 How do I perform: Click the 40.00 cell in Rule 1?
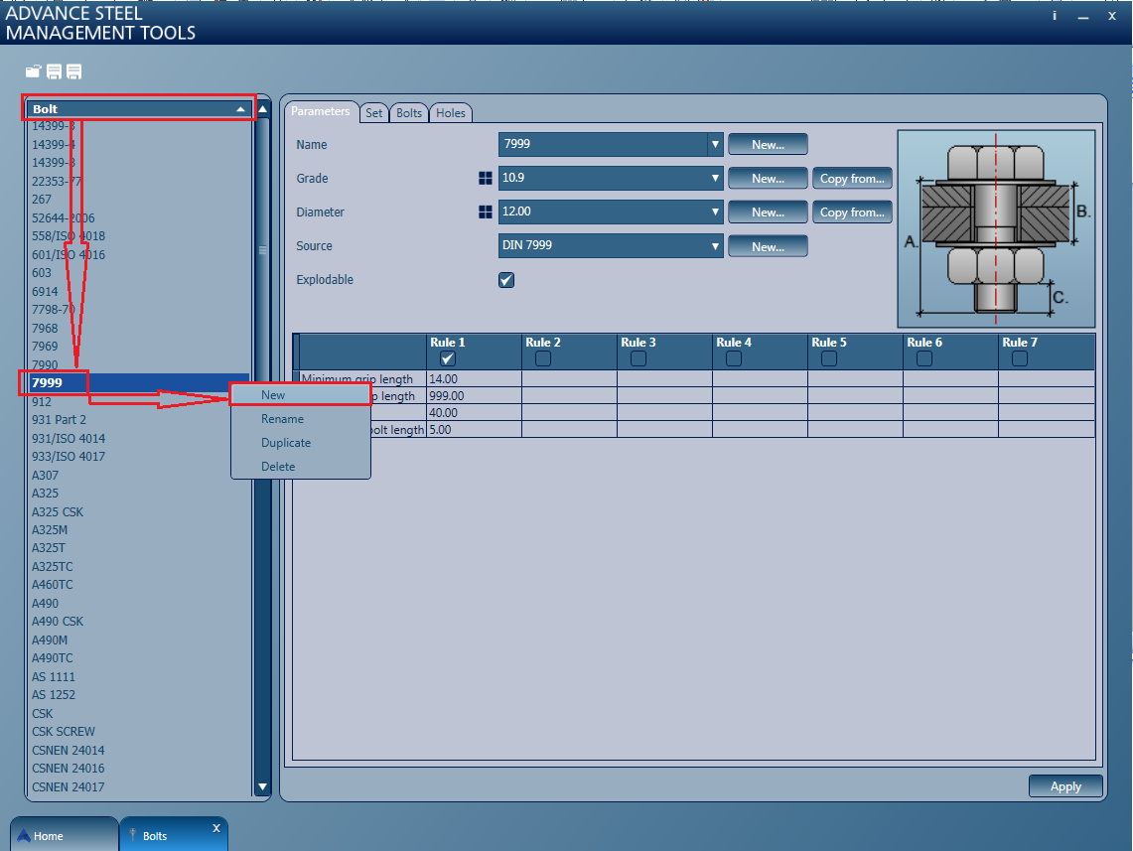tap(474, 412)
